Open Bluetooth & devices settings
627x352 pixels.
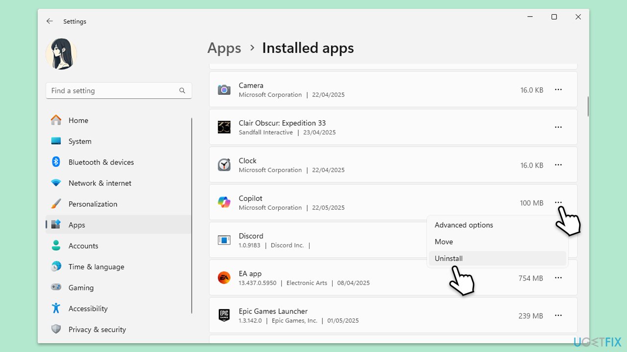coord(119,162)
